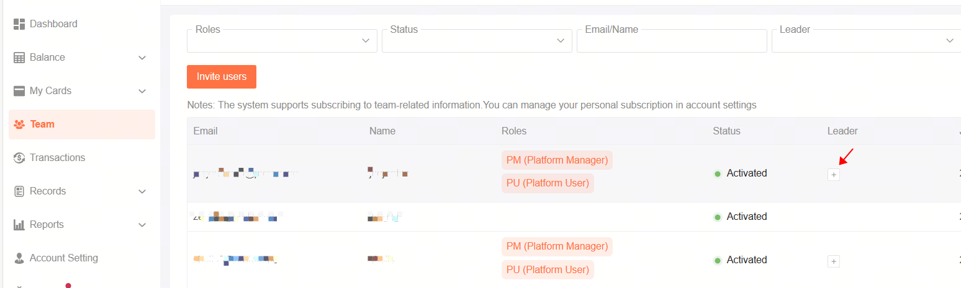Image resolution: width=961 pixels, height=288 pixels.
Task: Focus the Email/Name search field
Action: 672,40
